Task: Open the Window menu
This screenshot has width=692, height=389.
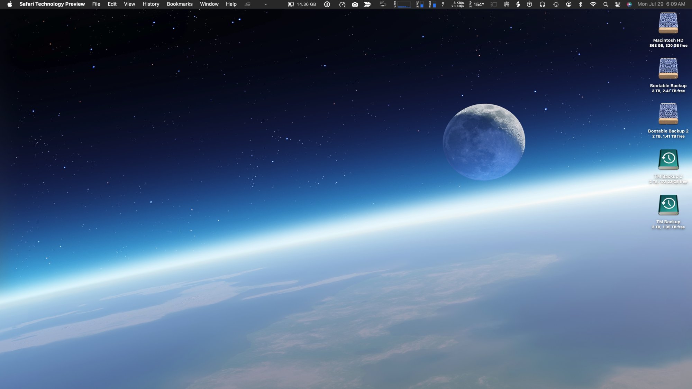Action: click(209, 4)
